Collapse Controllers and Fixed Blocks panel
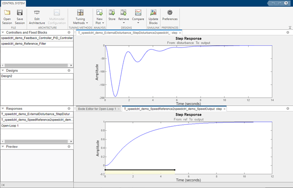This screenshot has width=293, height=188. (3, 32)
